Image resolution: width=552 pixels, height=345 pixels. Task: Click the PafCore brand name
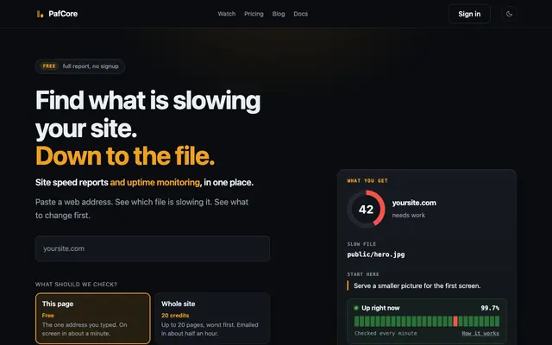coord(63,14)
